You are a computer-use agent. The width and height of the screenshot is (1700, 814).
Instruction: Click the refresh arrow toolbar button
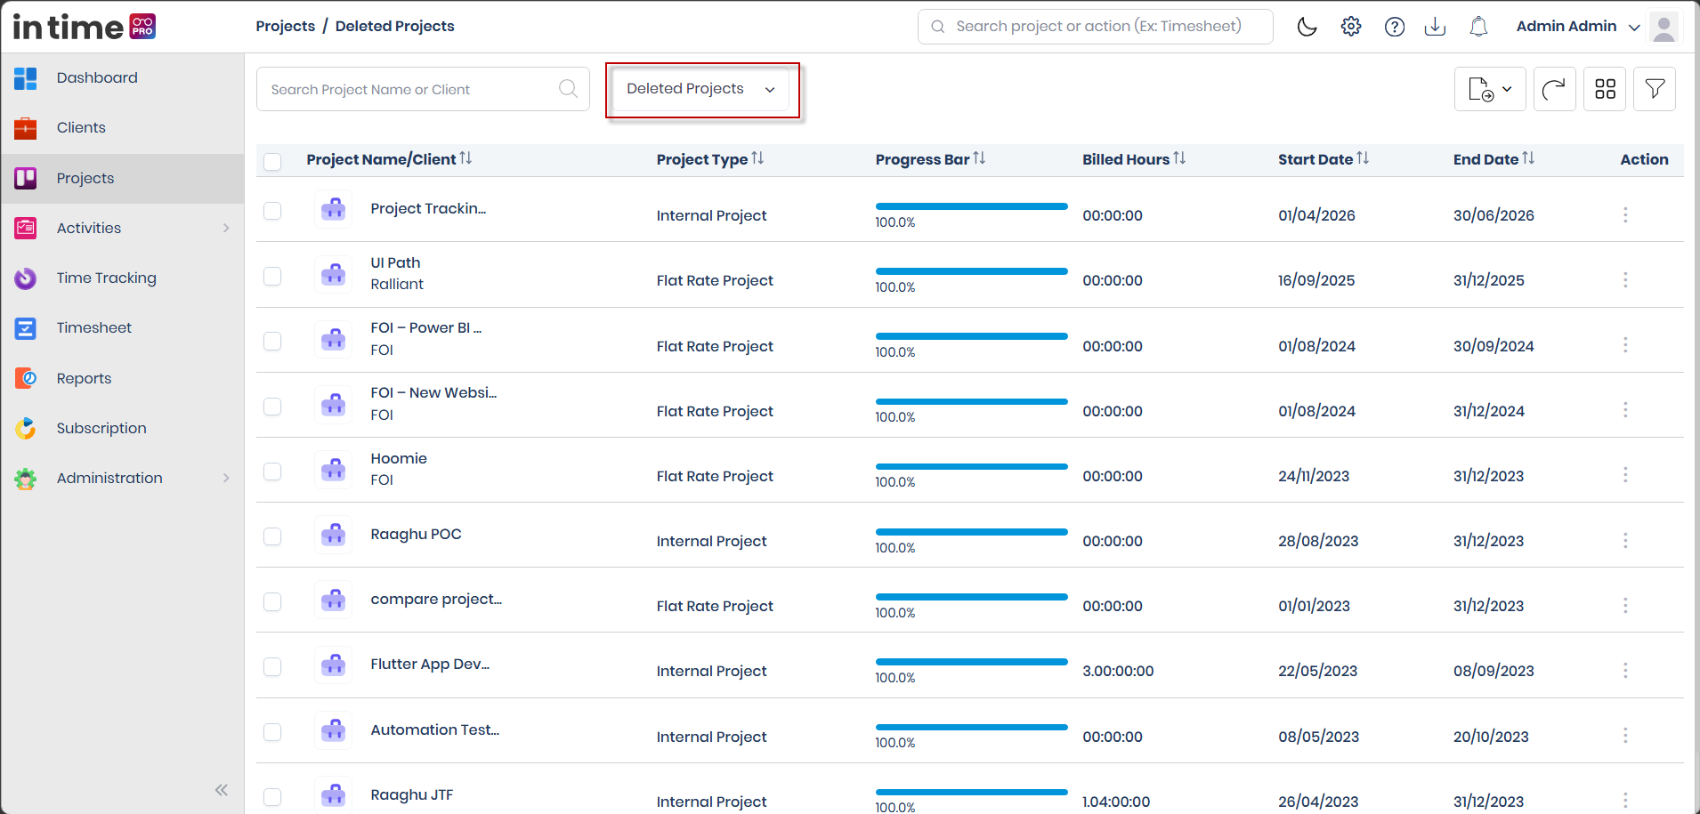pyautogui.click(x=1554, y=89)
